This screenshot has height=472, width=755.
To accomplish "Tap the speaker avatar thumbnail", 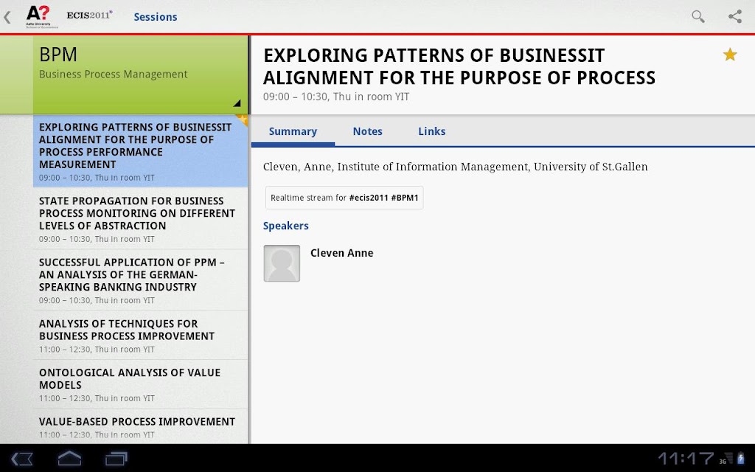I will pyautogui.click(x=282, y=263).
